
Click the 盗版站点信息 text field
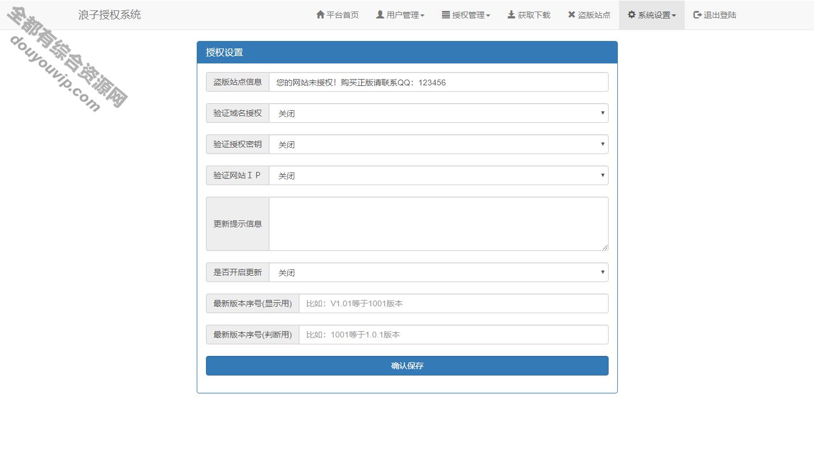point(438,82)
